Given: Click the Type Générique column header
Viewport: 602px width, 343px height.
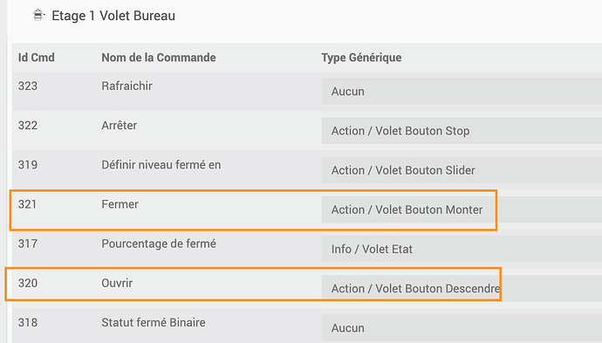Looking at the screenshot, I should (x=361, y=58).
